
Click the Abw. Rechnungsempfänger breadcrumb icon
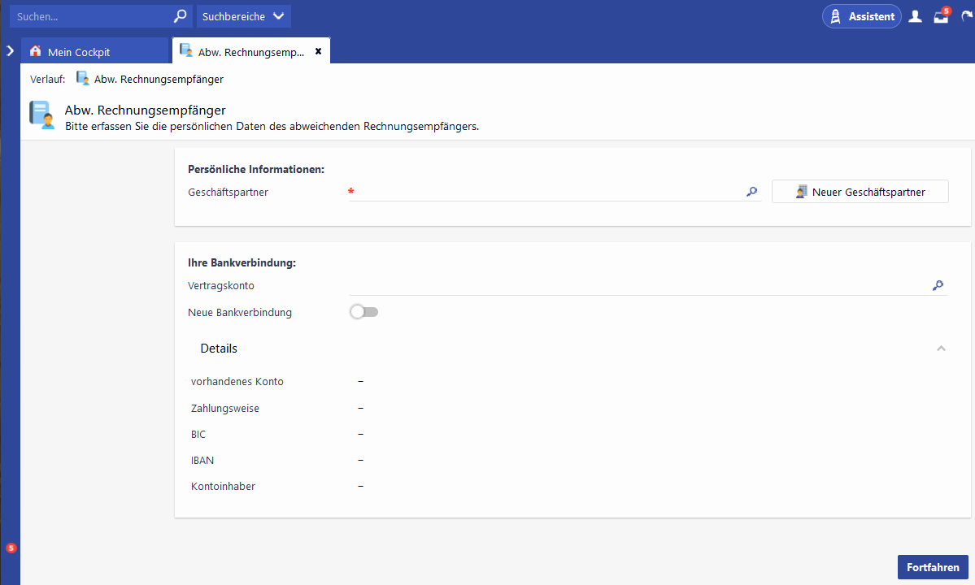pos(83,79)
